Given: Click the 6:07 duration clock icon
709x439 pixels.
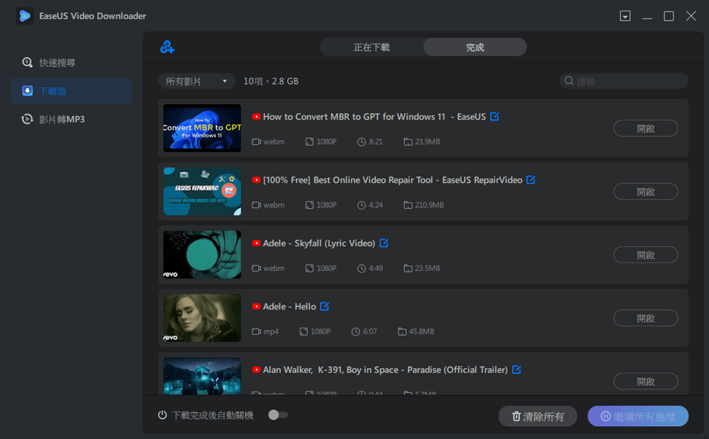Looking at the screenshot, I should (x=356, y=331).
